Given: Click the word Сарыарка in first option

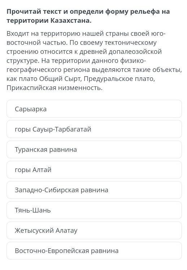Looking at the screenshot, I should pos(31,109).
